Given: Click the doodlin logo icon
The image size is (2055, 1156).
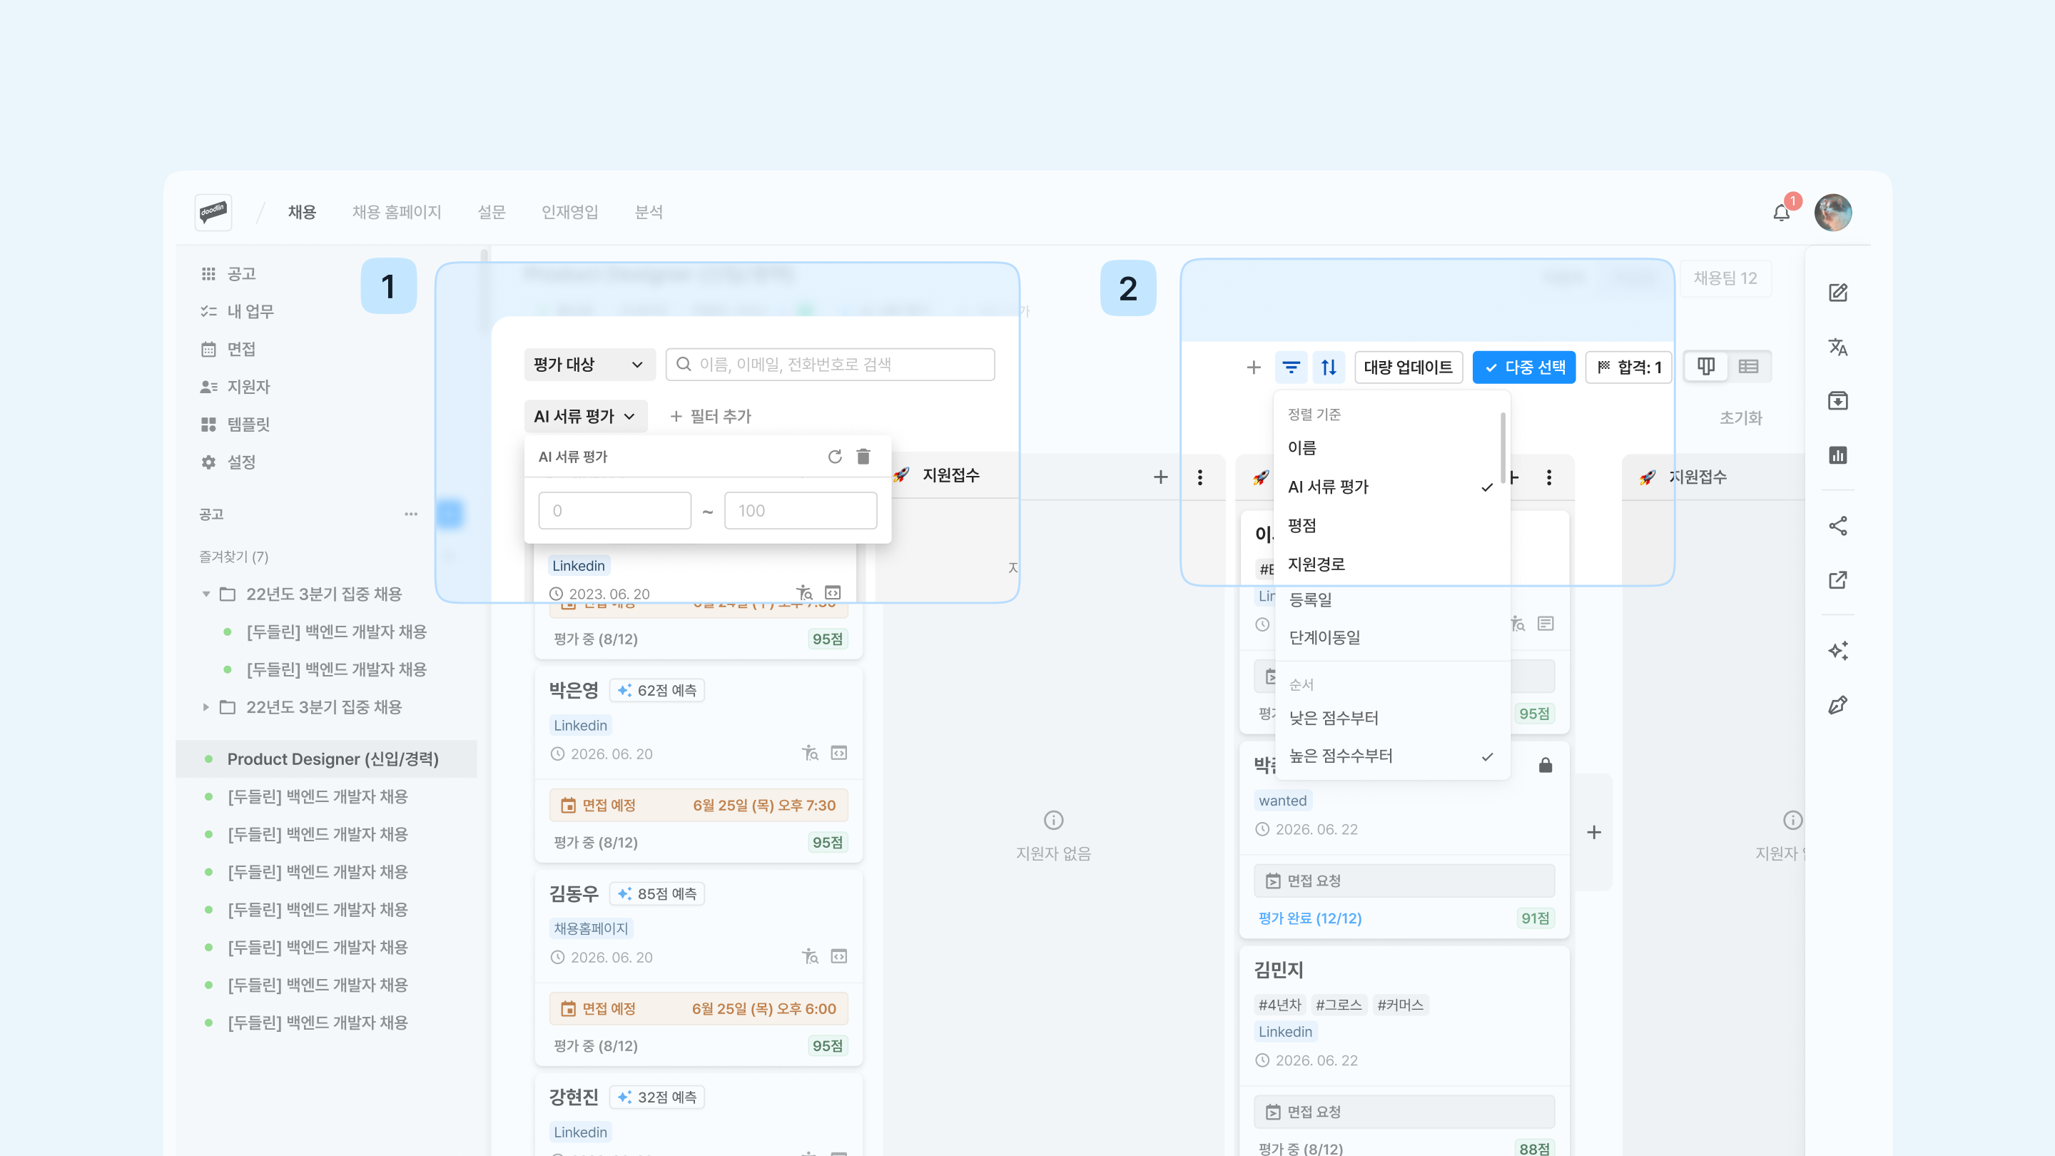Looking at the screenshot, I should point(213,212).
